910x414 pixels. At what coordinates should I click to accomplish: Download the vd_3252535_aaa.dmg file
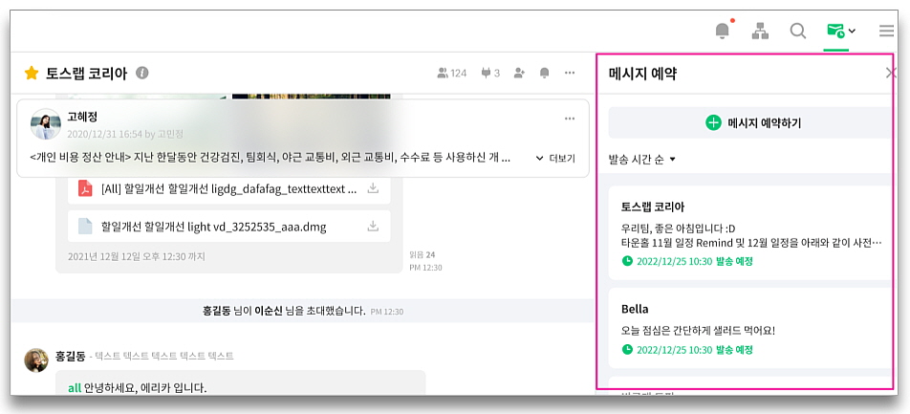pyautogui.click(x=373, y=226)
